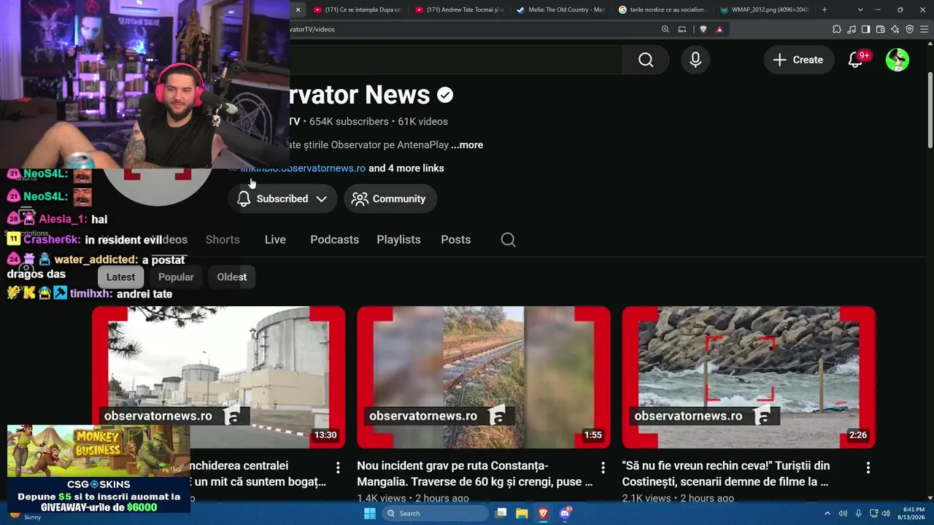Open the YouTube account avatar menu

(x=897, y=60)
